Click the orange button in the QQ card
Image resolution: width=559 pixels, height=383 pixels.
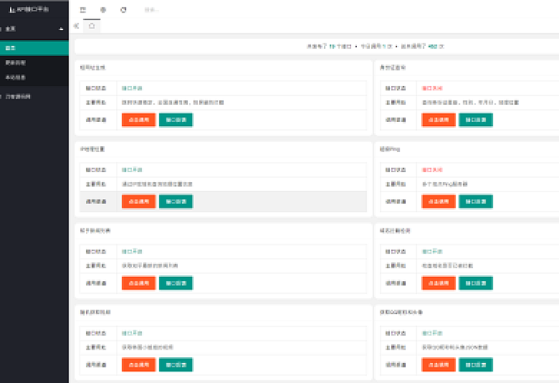point(438,365)
